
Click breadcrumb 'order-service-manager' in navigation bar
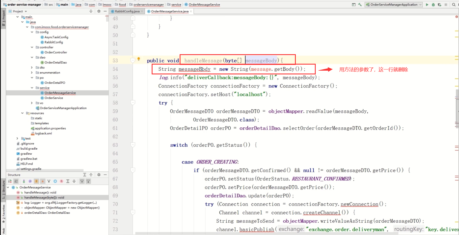click(24, 5)
